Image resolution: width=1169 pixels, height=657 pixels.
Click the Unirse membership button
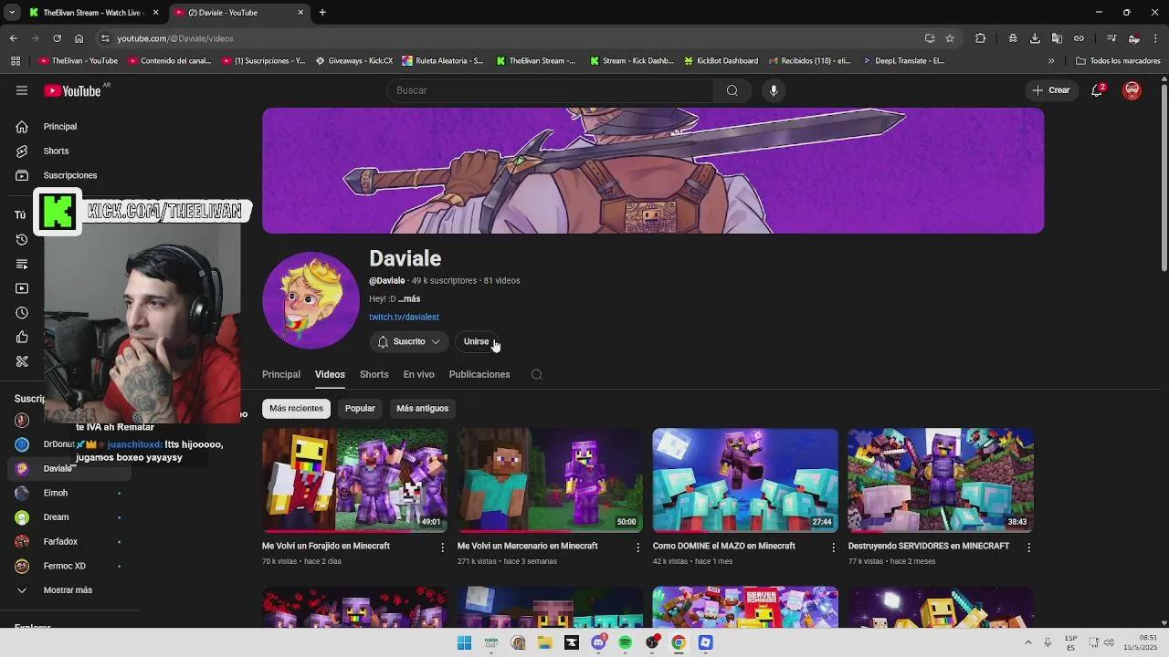477,341
